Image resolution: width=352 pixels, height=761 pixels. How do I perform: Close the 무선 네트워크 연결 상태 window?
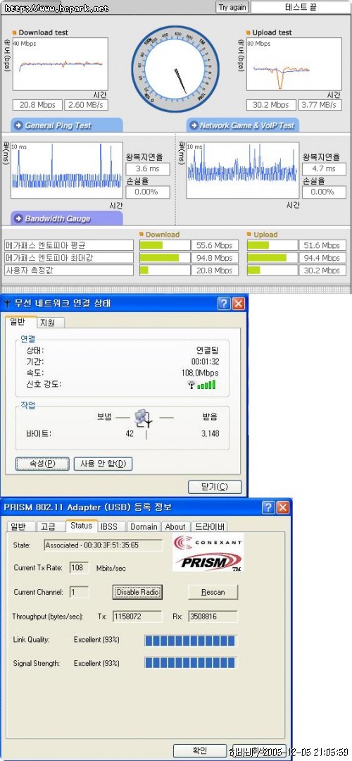(238, 304)
